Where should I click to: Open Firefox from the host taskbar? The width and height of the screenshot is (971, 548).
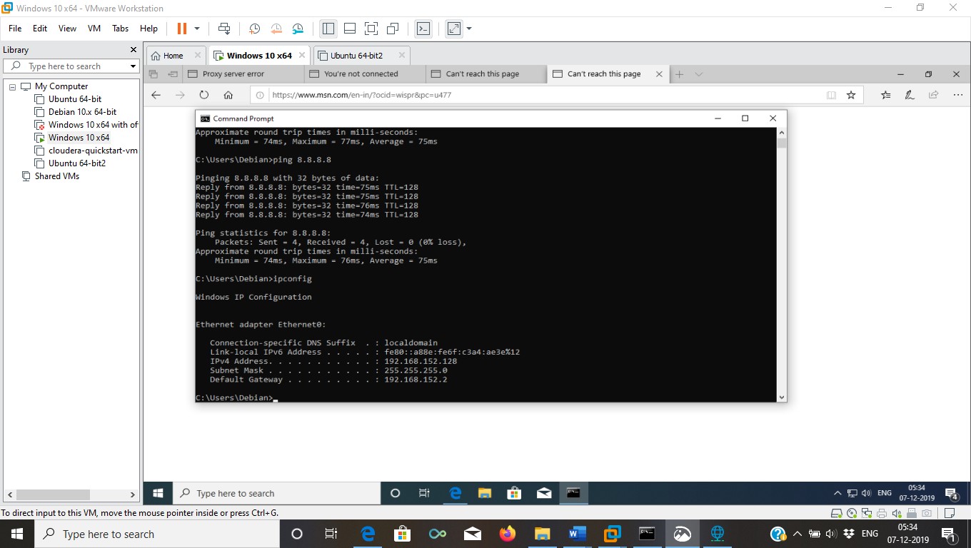(x=506, y=533)
